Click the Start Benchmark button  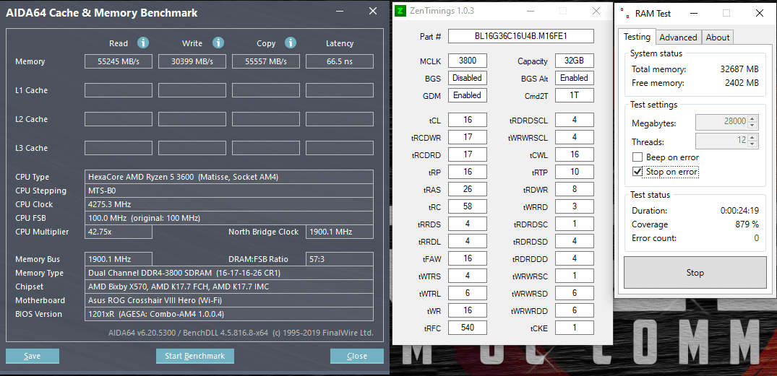pos(194,356)
